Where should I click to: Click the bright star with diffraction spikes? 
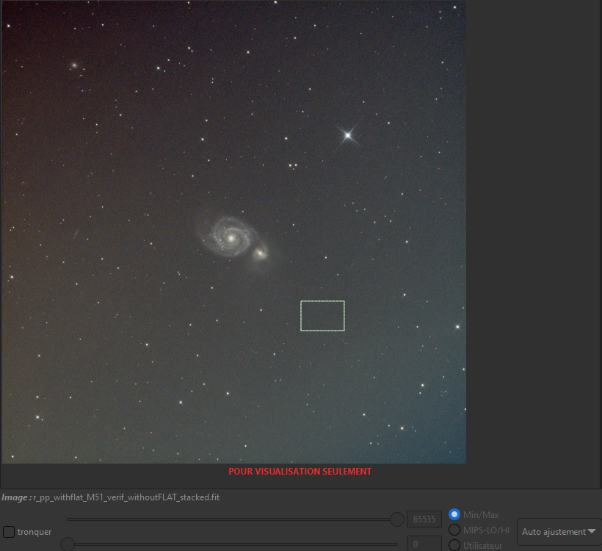pos(347,134)
